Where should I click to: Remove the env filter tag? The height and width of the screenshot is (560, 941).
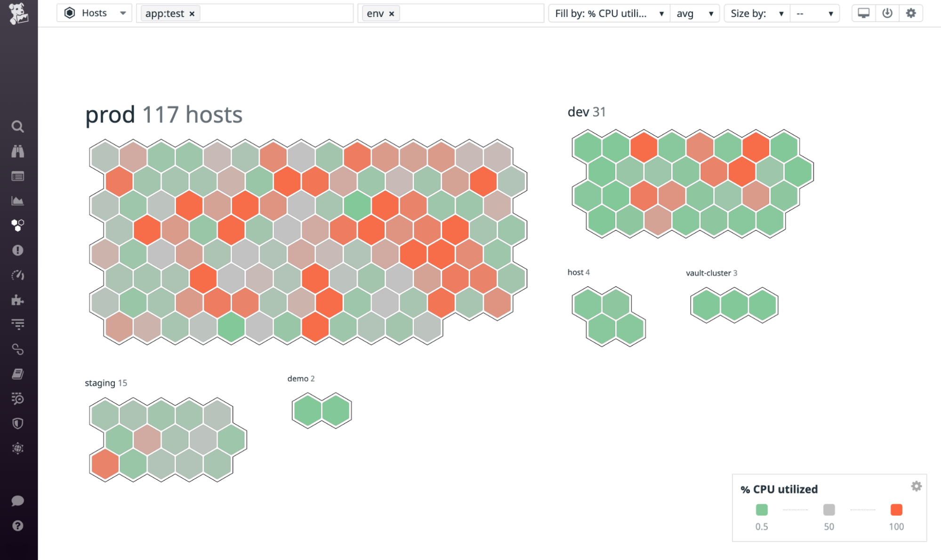[392, 14]
